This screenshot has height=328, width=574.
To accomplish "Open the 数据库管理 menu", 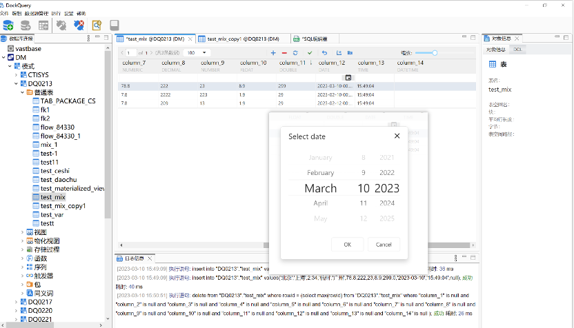I will click(x=37, y=14).
